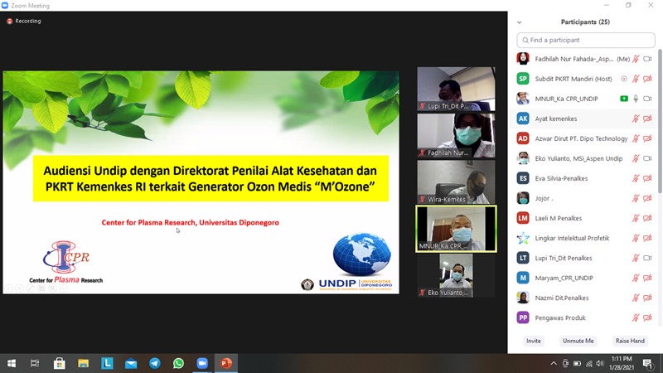This screenshot has width=663, height=373.
Task: Select participant Pengawas Produk name
Action: (560, 317)
